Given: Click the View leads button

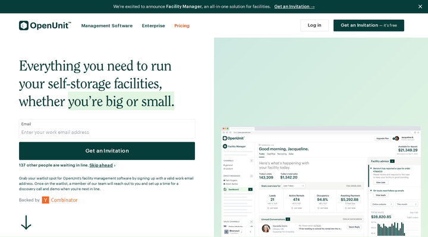Looking at the screenshot, I should click(380, 195).
